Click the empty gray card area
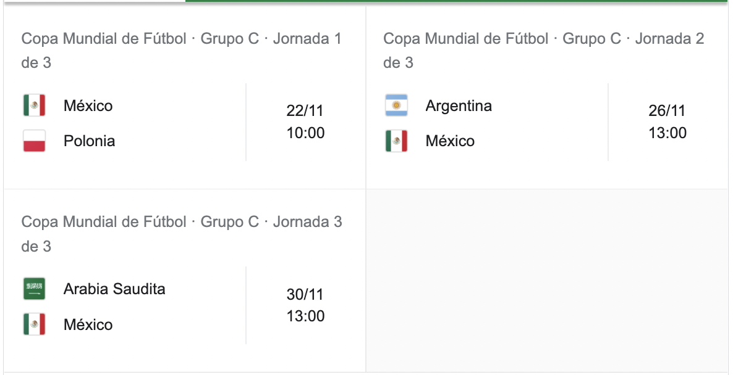Screen dimensions: 733x375 click(x=547, y=280)
